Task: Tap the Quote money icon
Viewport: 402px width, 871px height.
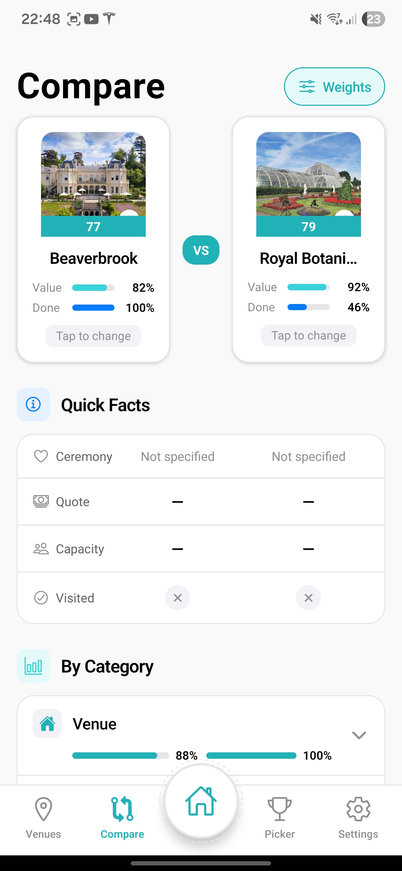Action: click(x=41, y=501)
